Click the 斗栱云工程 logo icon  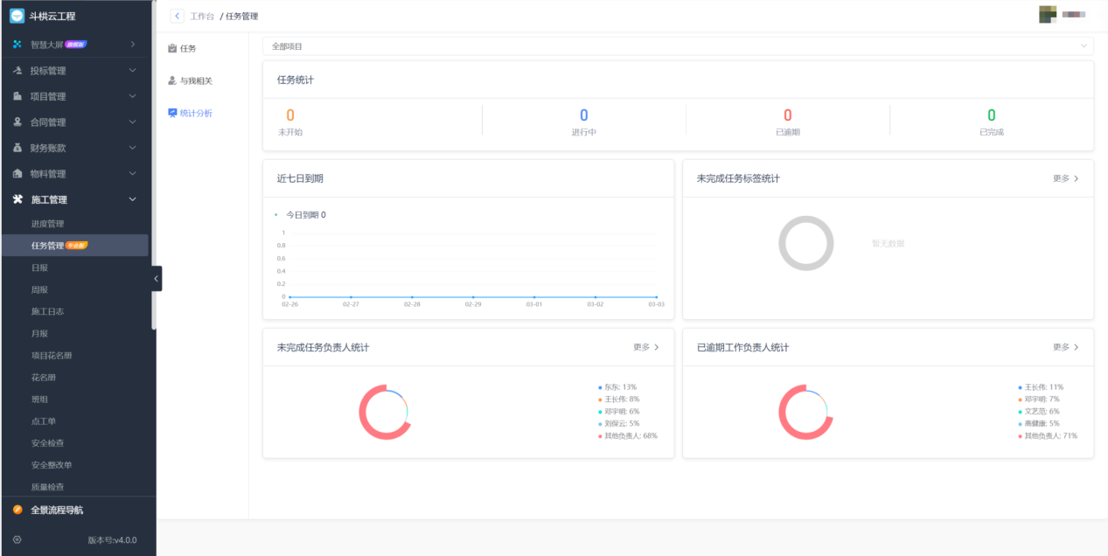click(17, 16)
